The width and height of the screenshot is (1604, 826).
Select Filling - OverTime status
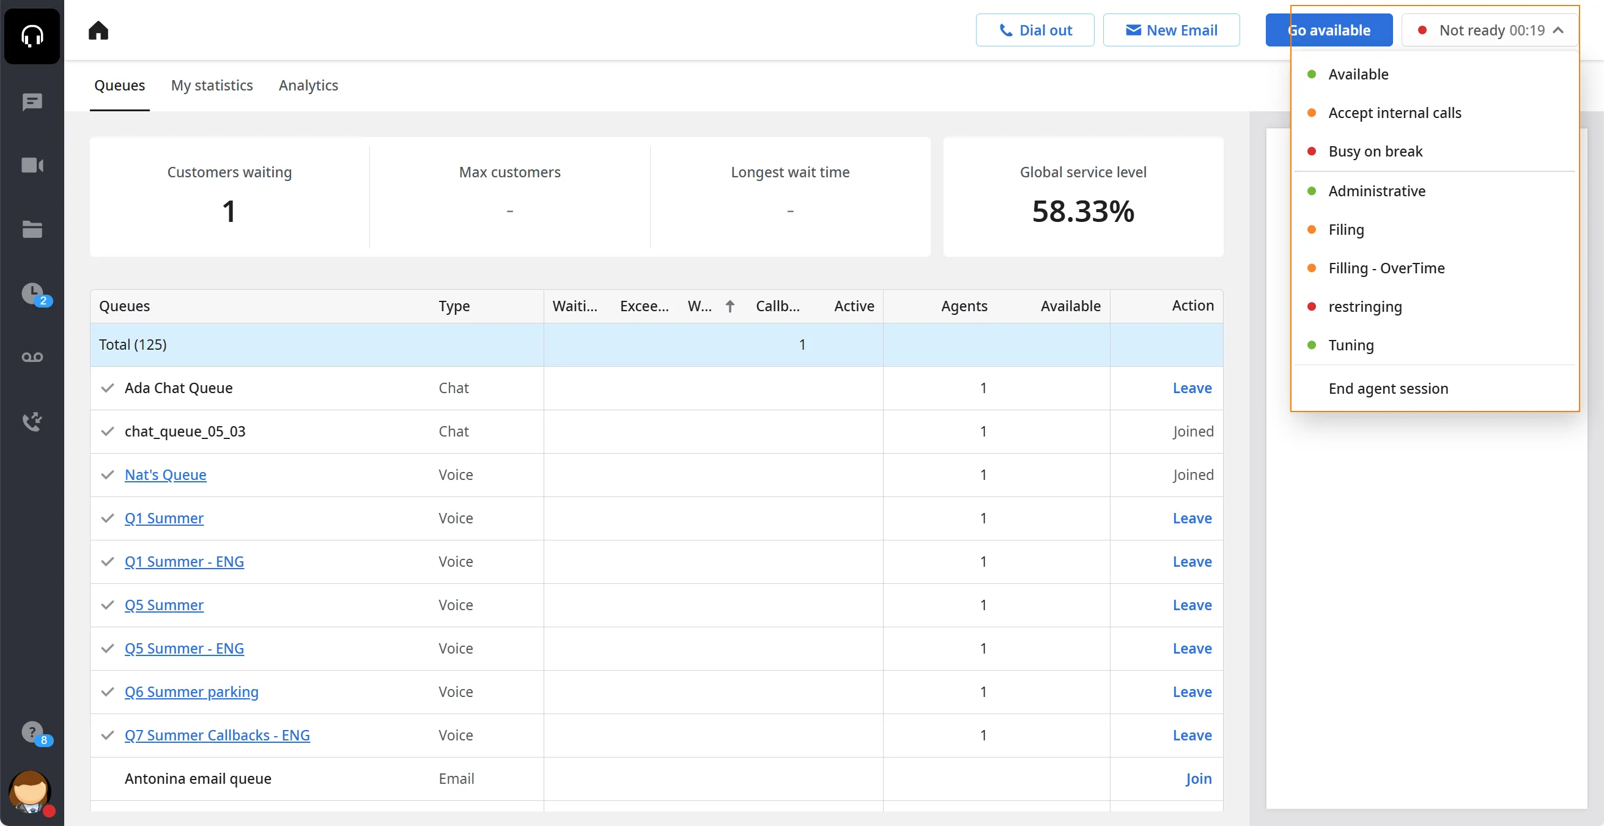1435,268
